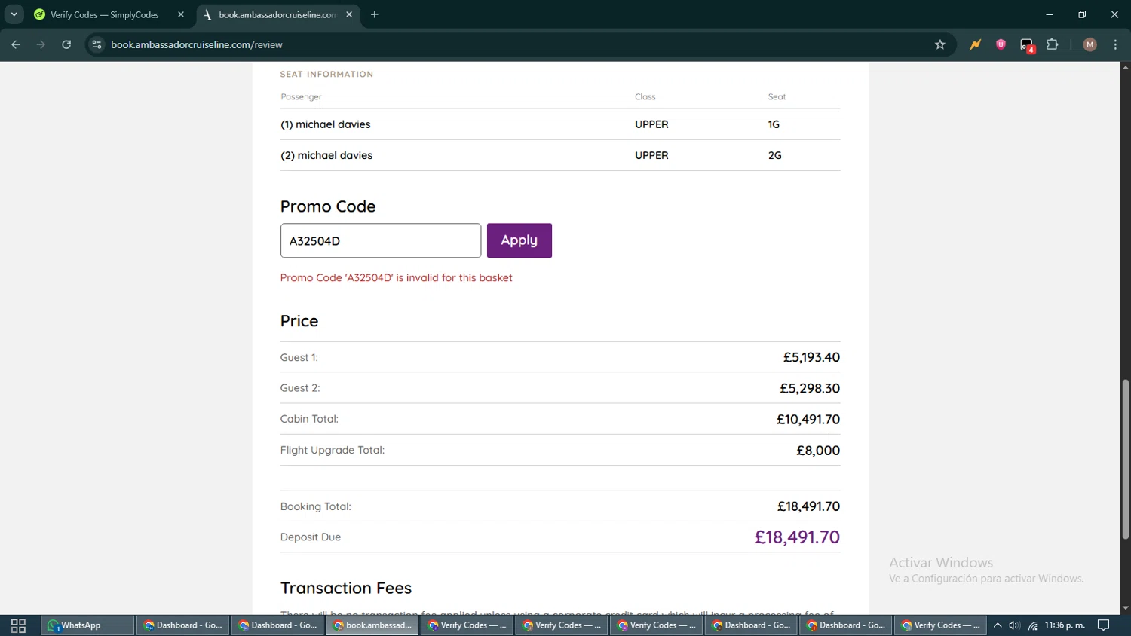Open the extension icon with badge 4
The image size is (1131, 636).
(1028, 46)
